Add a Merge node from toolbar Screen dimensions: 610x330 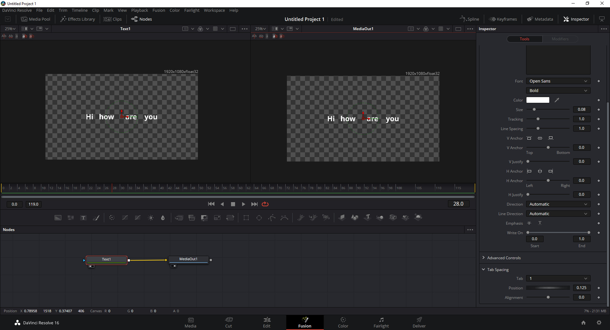coord(179,218)
